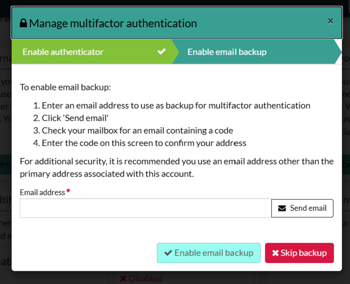
Task: Click the Disabled status behind the dialog
Action: tap(141, 278)
